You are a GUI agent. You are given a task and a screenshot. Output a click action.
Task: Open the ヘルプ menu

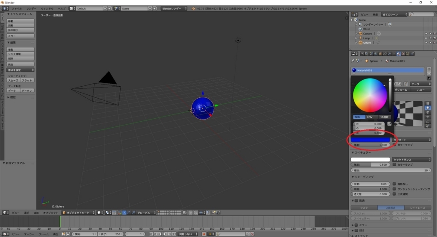pos(61,9)
